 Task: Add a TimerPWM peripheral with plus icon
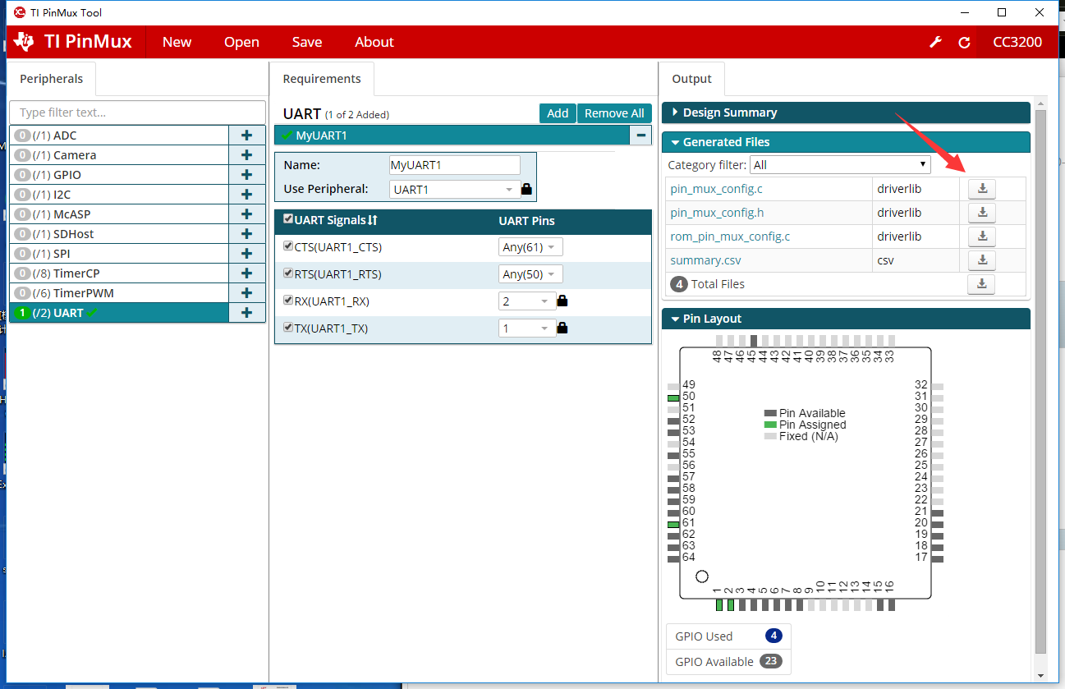coord(246,293)
